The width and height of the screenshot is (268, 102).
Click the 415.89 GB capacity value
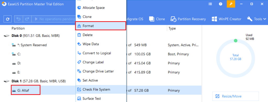pyautogui.click(x=142, y=72)
